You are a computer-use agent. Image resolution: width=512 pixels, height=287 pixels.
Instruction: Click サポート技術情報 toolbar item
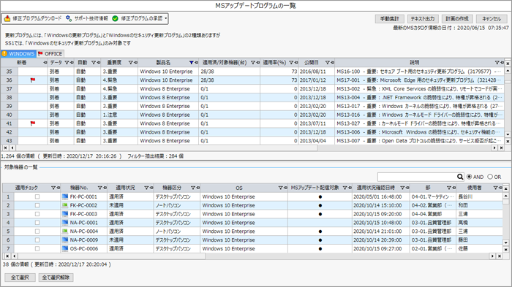click(x=87, y=18)
